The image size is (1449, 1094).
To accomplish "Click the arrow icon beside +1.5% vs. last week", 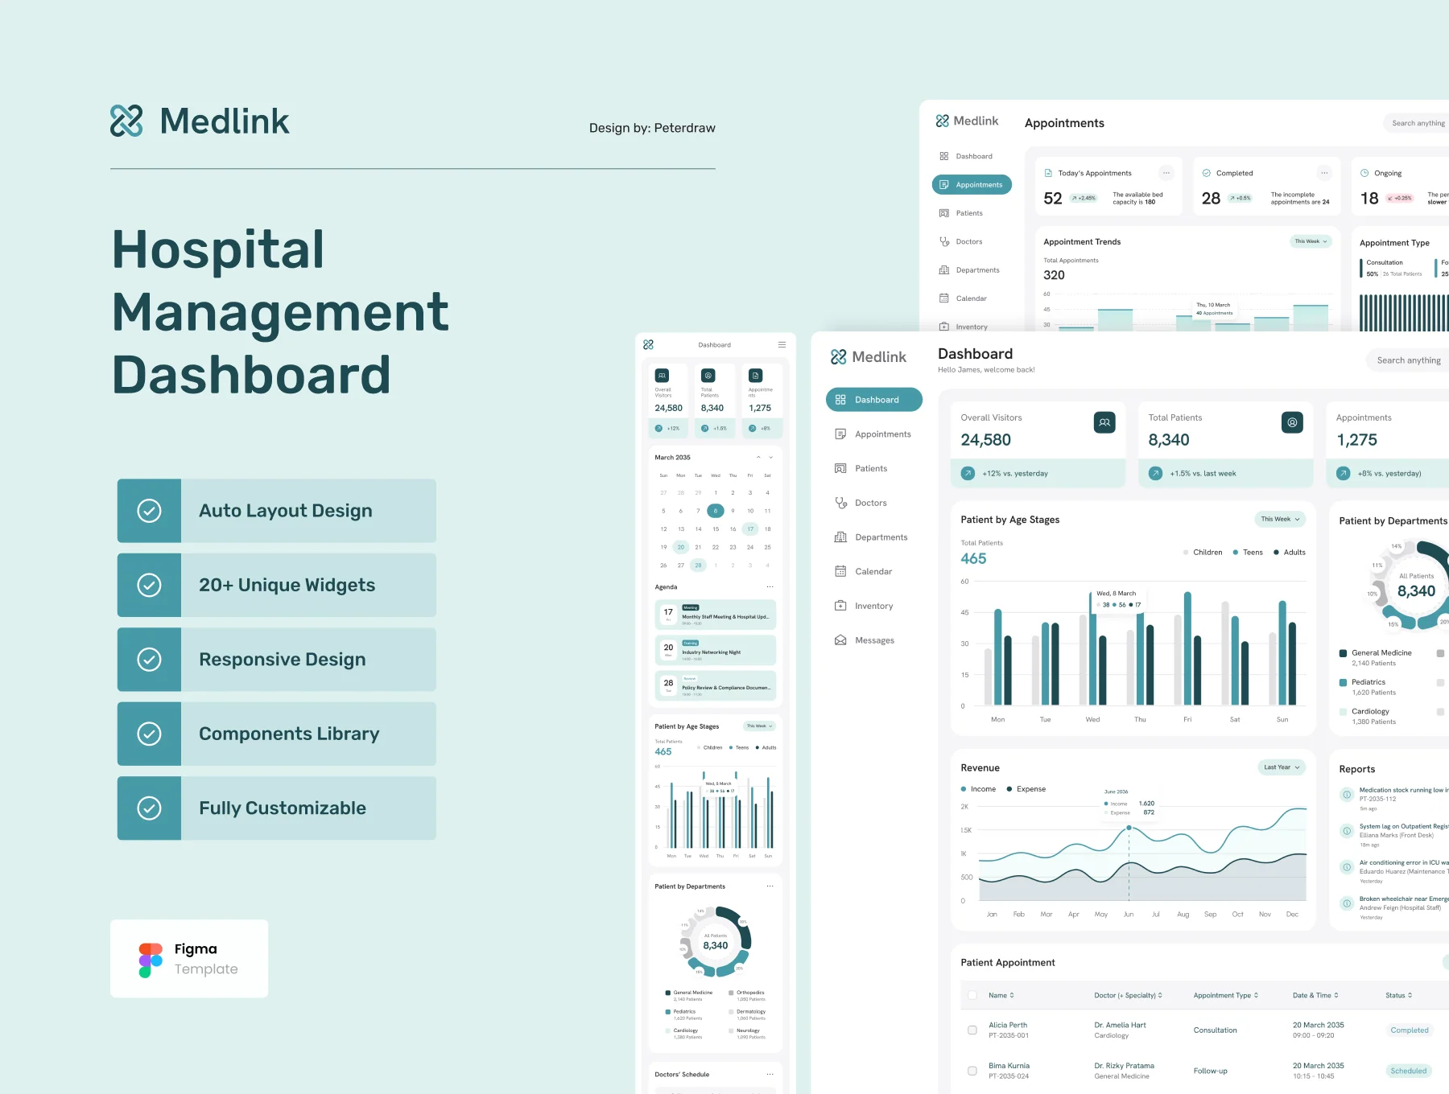I will [1155, 474].
